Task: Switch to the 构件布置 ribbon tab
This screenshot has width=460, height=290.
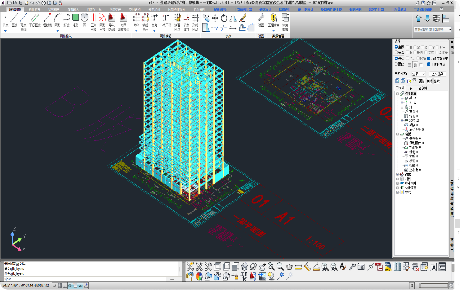Action: [34, 9]
